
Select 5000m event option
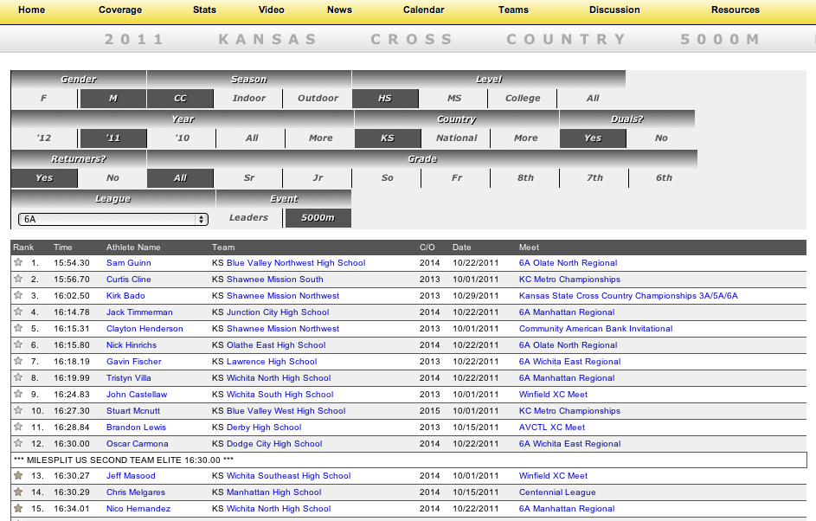pos(318,218)
